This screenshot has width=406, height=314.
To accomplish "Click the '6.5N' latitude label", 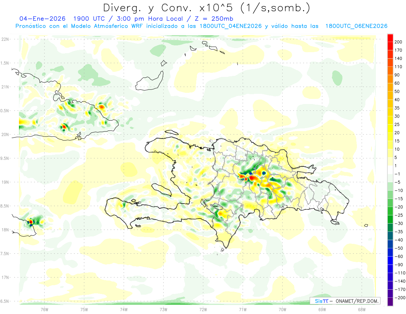I will point(5,301).
